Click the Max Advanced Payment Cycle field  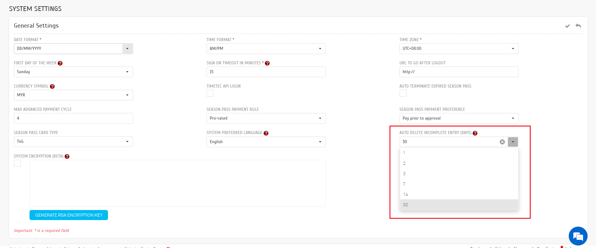tap(73, 118)
